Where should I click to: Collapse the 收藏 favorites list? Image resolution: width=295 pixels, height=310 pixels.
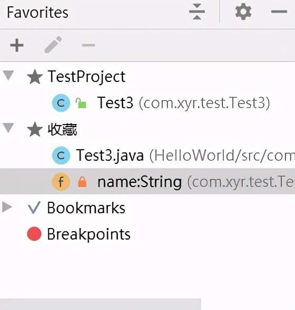click(x=8, y=128)
